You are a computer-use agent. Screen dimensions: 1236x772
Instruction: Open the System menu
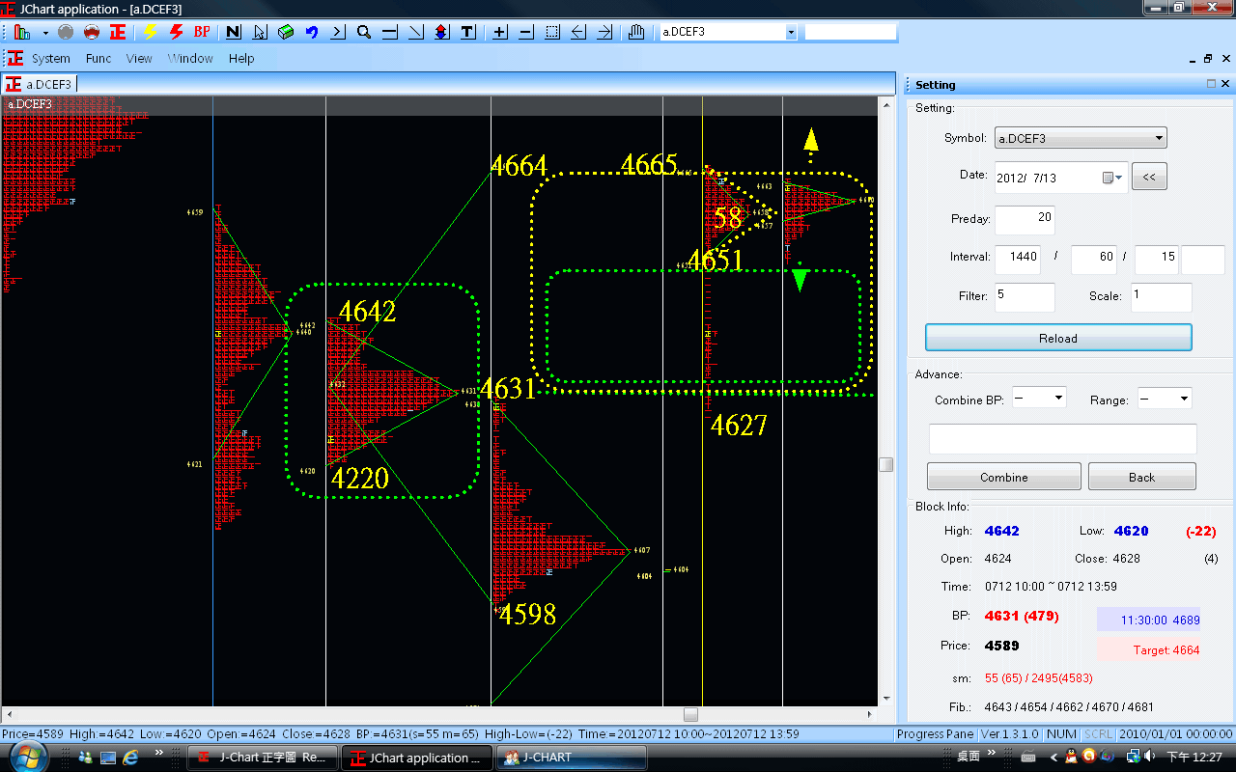coord(50,58)
